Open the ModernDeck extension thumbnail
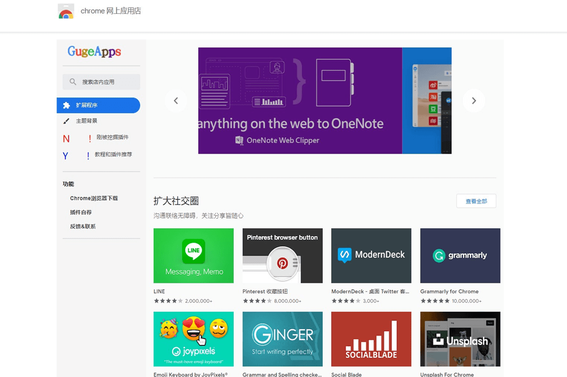This screenshot has height=377, width=567. point(371,256)
